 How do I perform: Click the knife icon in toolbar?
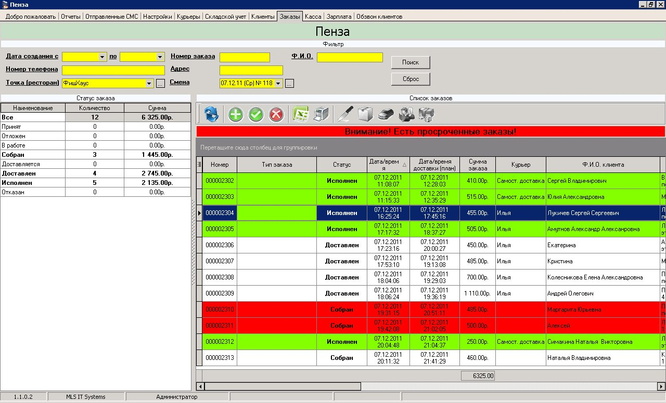pos(345,114)
